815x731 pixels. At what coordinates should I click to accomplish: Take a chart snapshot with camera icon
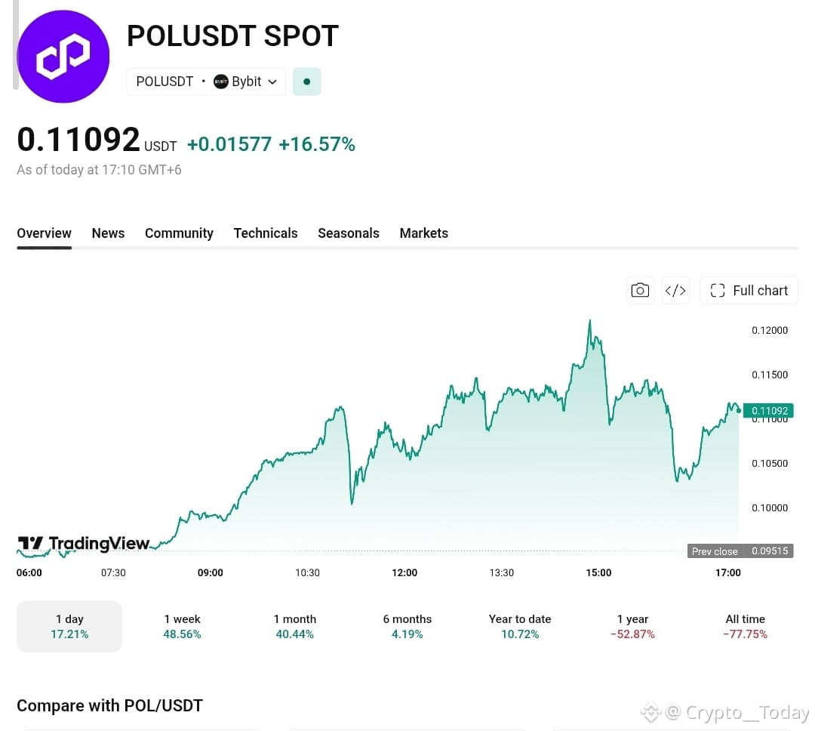click(x=640, y=290)
